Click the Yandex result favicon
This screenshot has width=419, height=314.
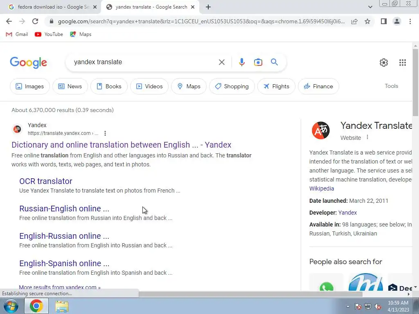pyautogui.click(x=17, y=129)
